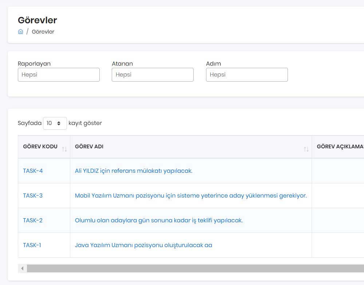
Task: Click the Görev Açıklaması column header
Action: coord(340,147)
